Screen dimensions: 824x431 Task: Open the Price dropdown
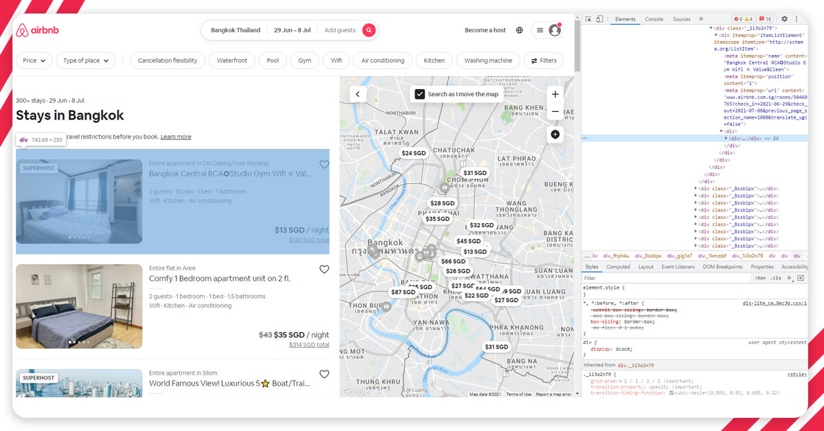[34, 60]
